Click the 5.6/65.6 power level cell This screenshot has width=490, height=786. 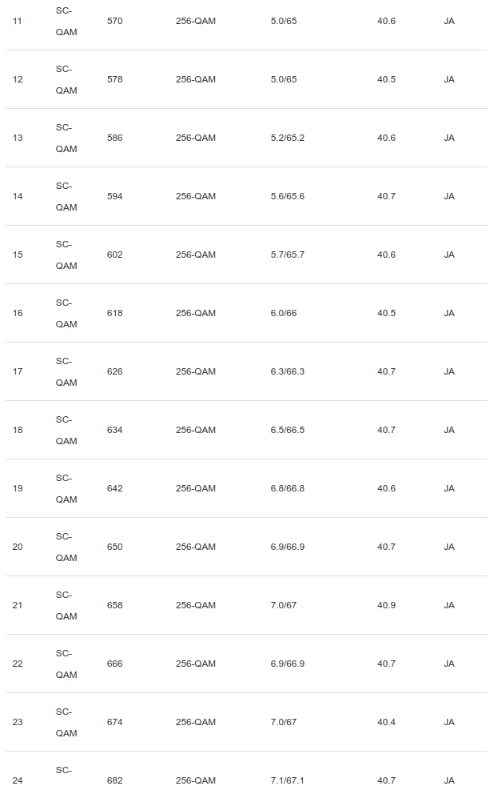(287, 196)
